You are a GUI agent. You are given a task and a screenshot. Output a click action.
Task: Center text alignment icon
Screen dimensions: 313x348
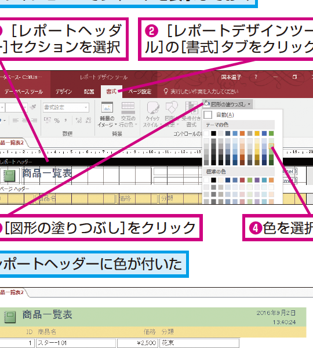[x=25, y=121]
